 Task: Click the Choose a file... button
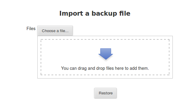55,31
